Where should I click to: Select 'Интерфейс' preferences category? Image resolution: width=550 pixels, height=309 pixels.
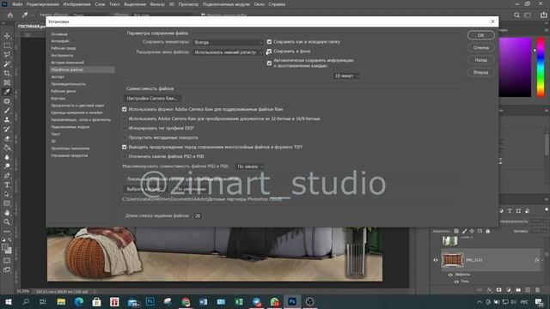60,41
